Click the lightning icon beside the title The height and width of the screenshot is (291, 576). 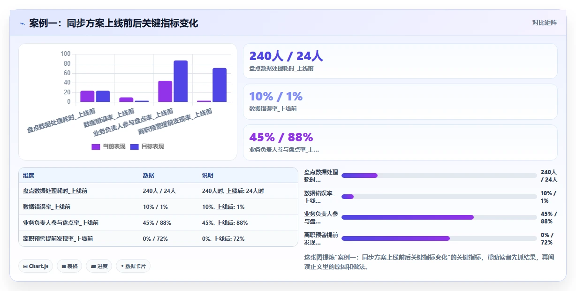23,23
